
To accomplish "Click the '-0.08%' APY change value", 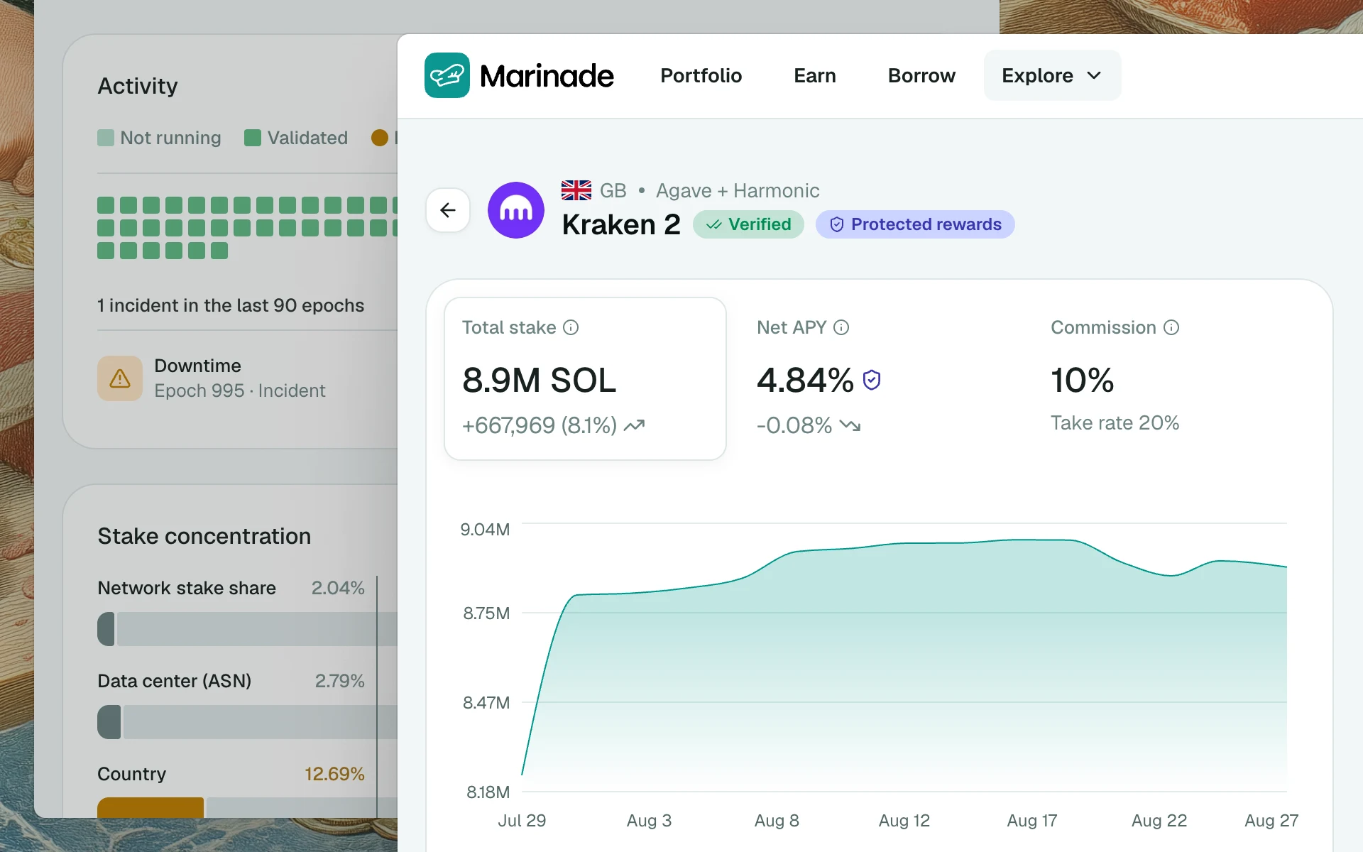I will coord(794,425).
